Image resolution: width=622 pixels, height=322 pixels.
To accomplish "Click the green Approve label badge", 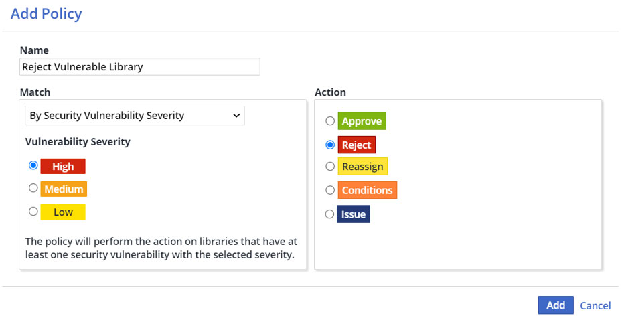I will 362,121.
